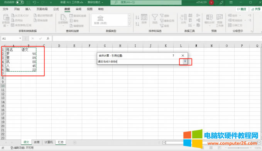Click the search box in title bar
262x151 pixels.
coord(146,2)
